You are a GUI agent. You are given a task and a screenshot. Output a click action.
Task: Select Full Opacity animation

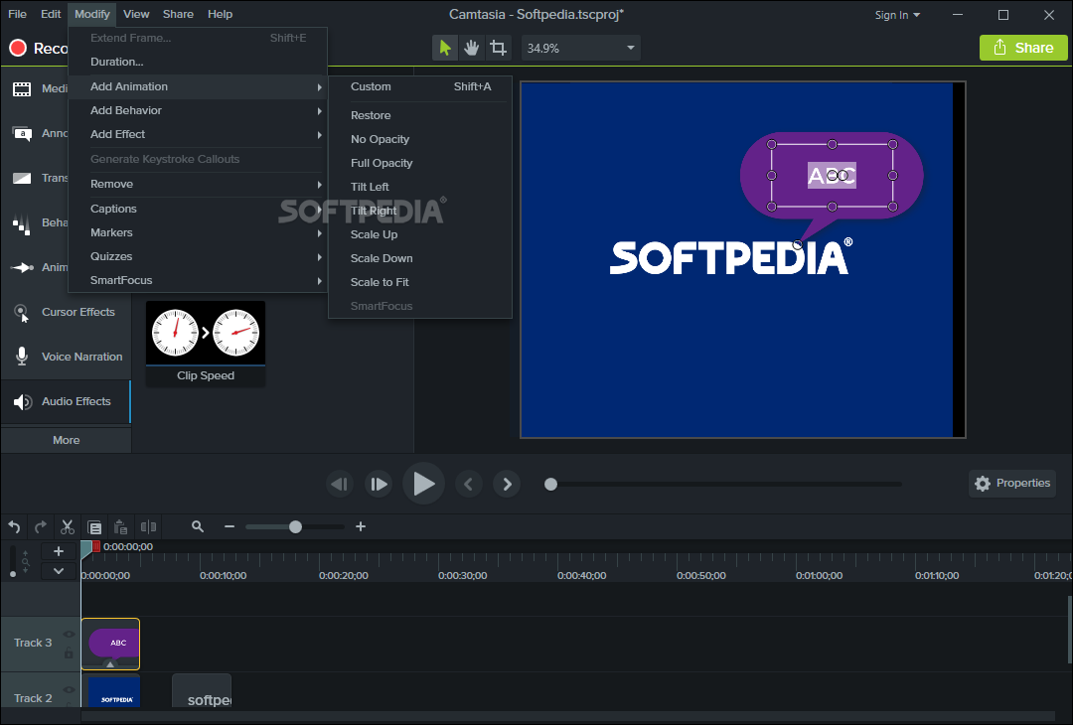pyautogui.click(x=420, y=164)
